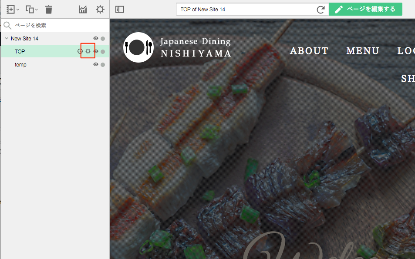The height and width of the screenshot is (259, 415).
Task: Click the ABOUT navigation link in preview
Action: (x=309, y=51)
